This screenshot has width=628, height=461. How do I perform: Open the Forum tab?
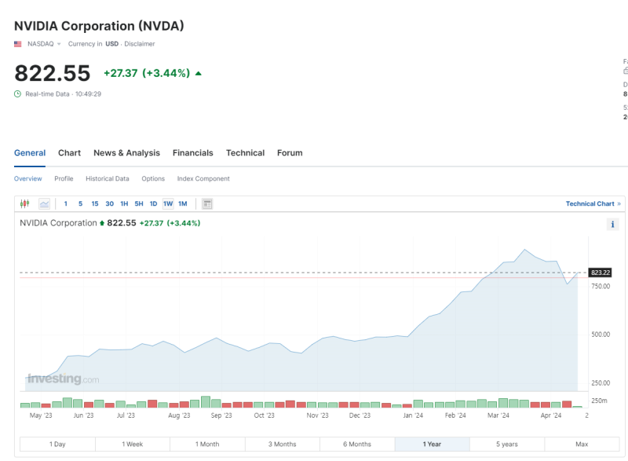tap(290, 153)
